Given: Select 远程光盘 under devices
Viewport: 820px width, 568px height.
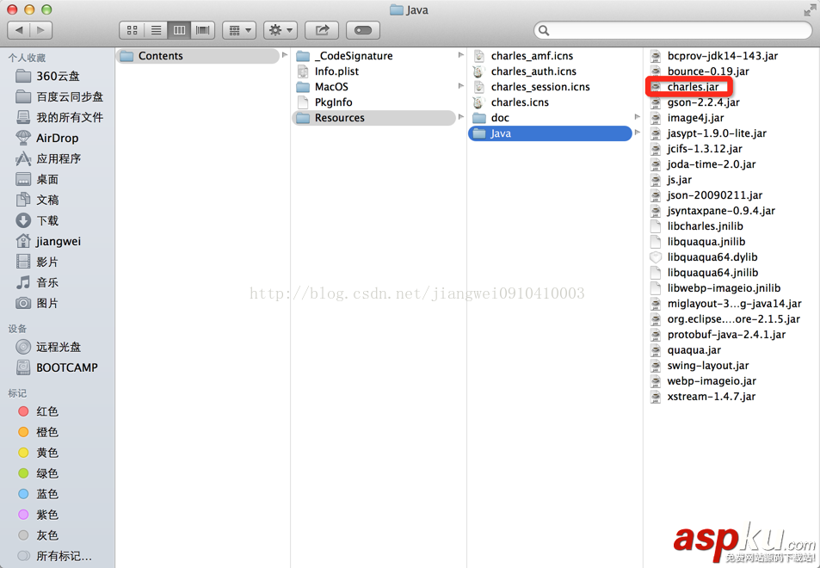Looking at the screenshot, I should [58, 347].
